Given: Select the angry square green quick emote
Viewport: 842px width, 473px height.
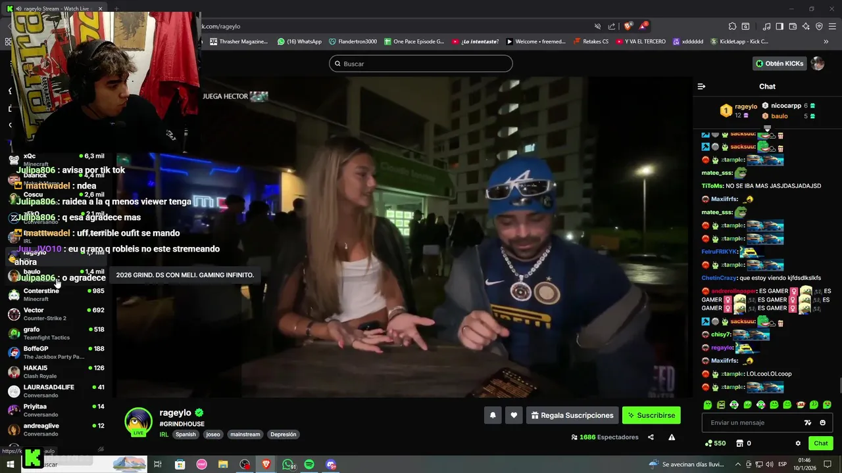Looking at the screenshot, I should [x=721, y=405].
